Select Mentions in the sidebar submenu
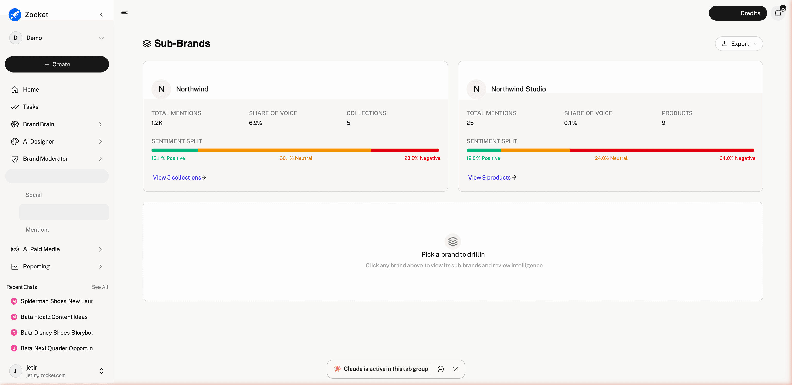The image size is (792, 385). tap(37, 229)
